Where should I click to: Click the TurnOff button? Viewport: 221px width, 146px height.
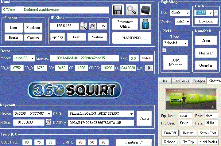pos(170,133)
